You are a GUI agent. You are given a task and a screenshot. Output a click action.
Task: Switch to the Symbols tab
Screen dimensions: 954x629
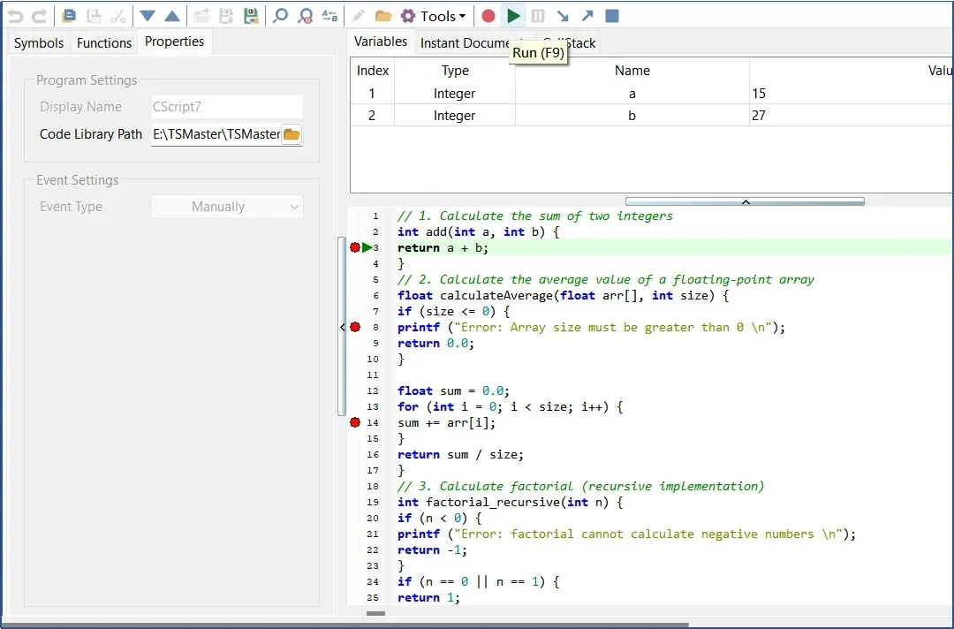click(39, 43)
